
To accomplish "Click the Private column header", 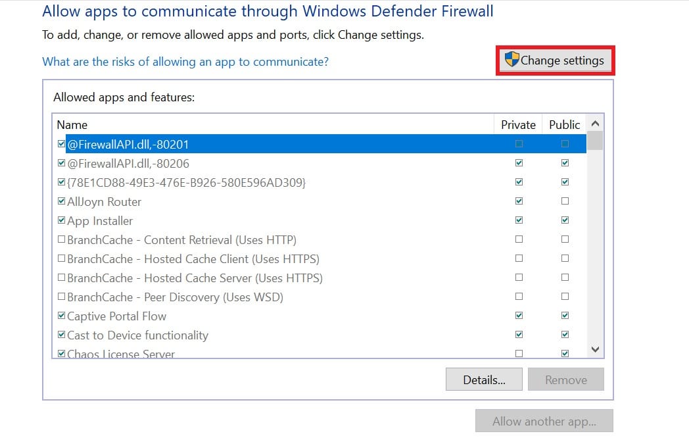I will click(518, 125).
